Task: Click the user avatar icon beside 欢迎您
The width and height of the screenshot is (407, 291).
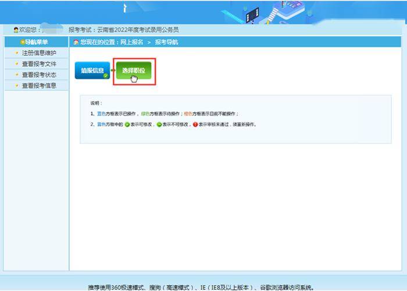Action: point(16,30)
